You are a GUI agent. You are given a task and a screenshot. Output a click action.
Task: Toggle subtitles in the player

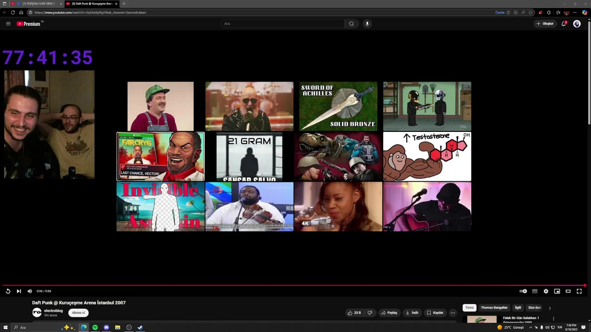(535, 291)
